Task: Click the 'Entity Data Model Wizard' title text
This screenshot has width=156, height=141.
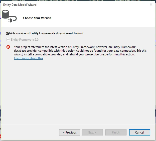Action: [x=20, y=5]
